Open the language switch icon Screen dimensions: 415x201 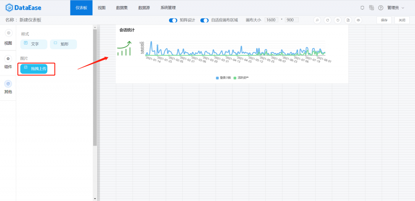372,8
